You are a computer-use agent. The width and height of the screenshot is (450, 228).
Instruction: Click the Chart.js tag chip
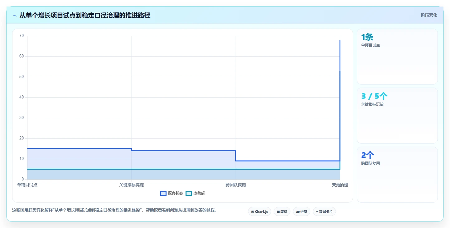260,212
